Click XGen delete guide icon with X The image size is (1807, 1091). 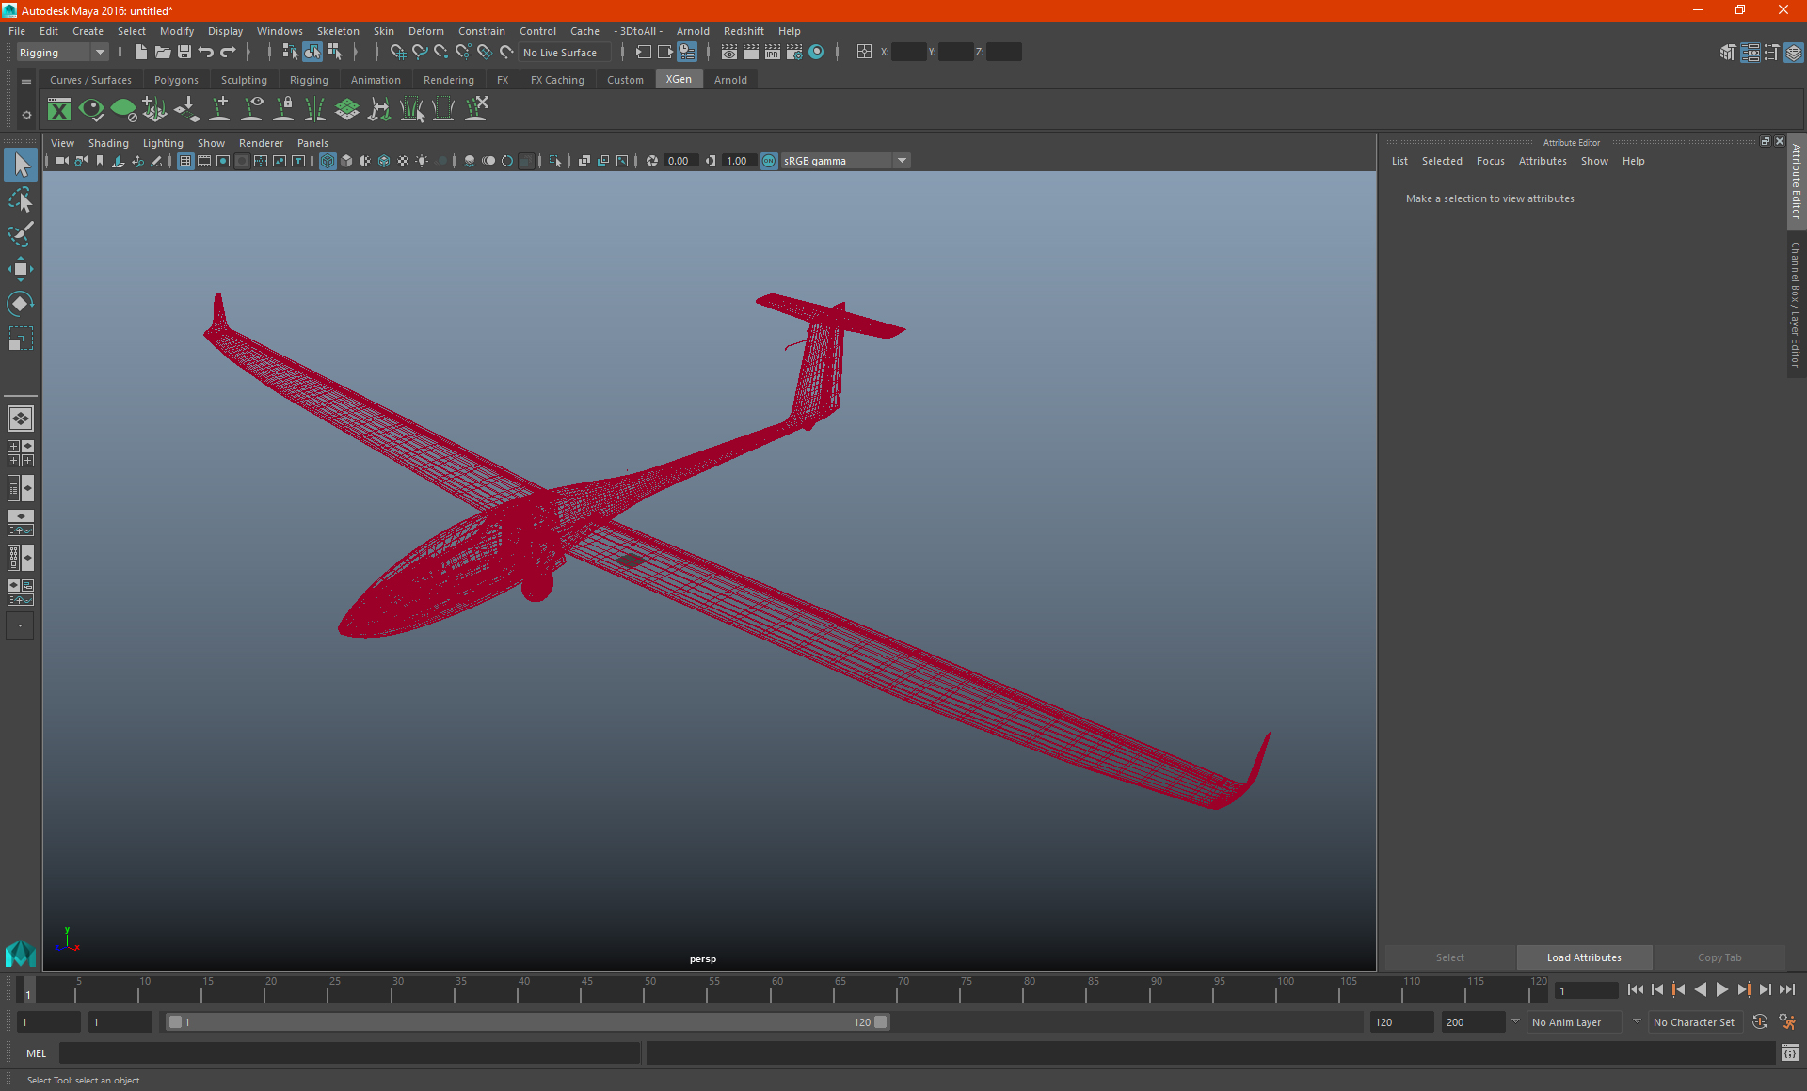(477, 110)
